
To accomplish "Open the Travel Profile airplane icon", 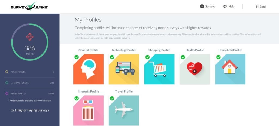I will coord(124,110).
